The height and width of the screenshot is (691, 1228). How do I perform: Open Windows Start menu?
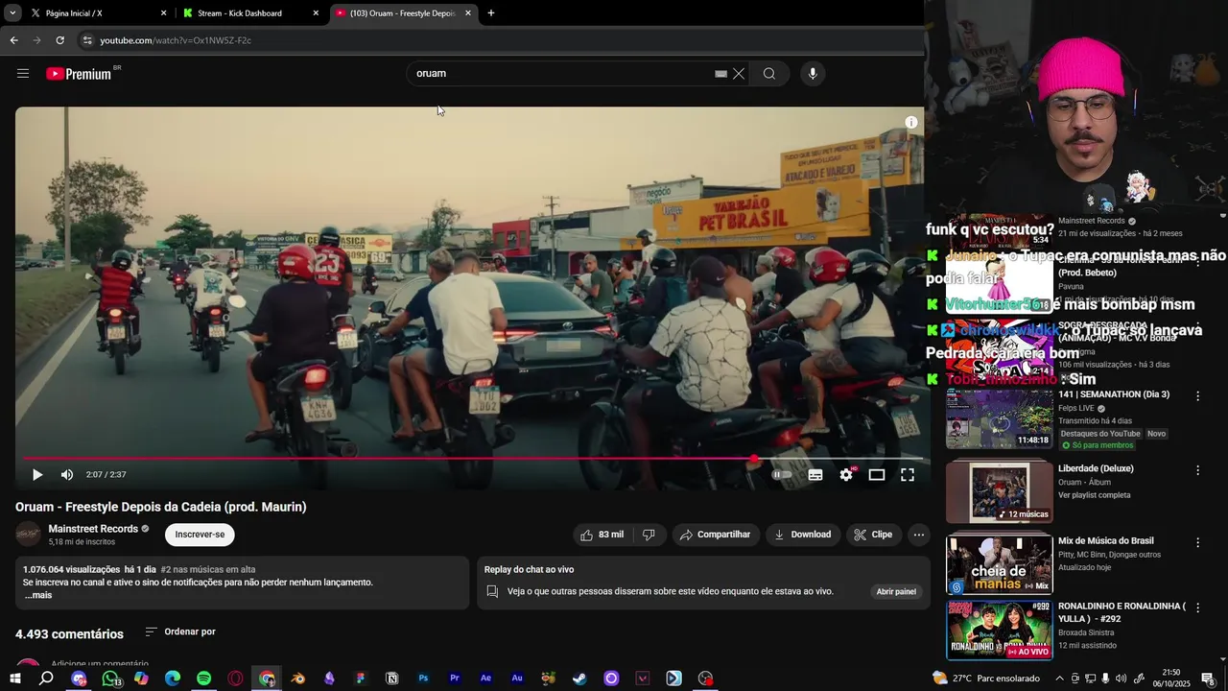[x=14, y=679]
